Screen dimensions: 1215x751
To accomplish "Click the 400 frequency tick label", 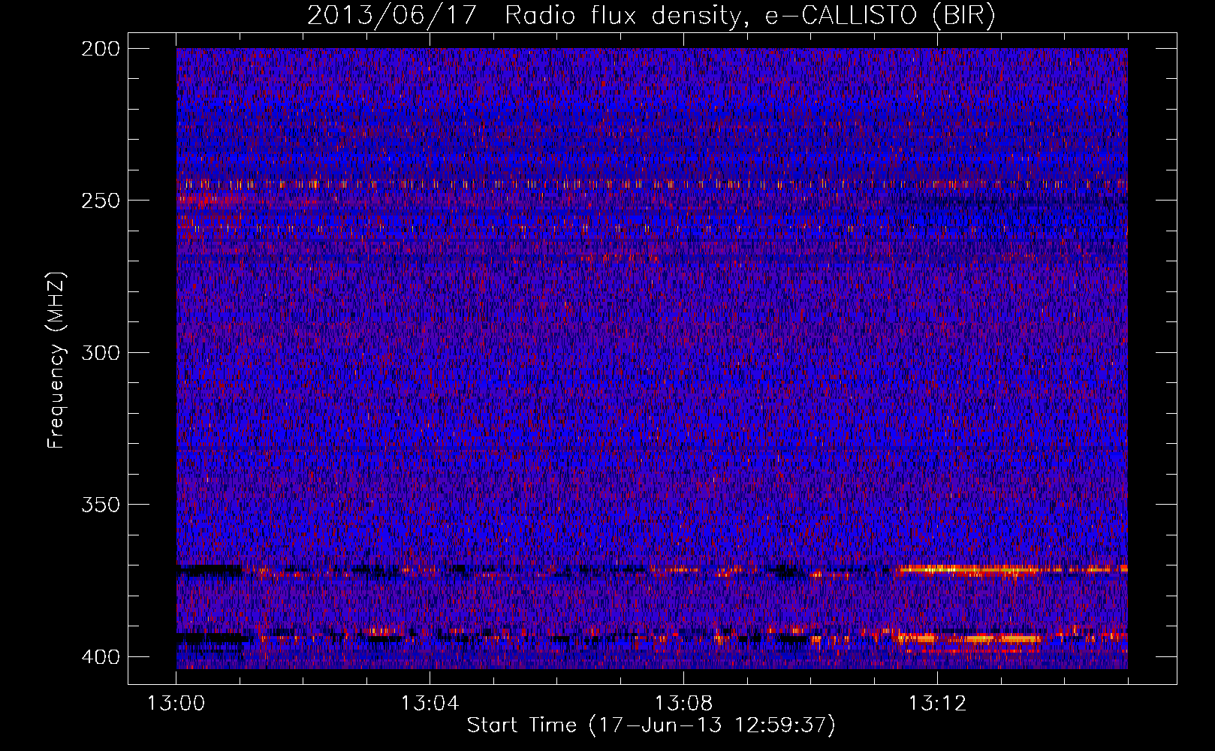I will coord(101,657).
